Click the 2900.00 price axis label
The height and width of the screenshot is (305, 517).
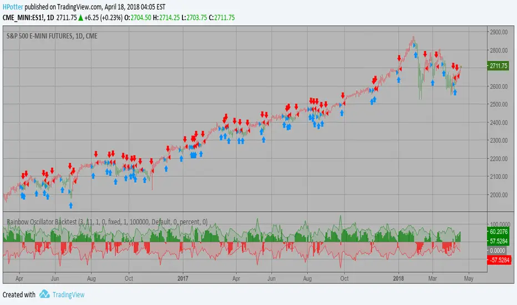click(499, 32)
